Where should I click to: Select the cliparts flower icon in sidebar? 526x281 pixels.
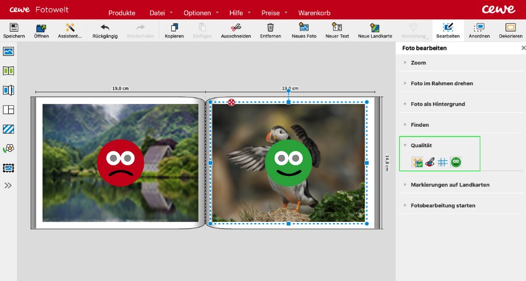pos(9,148)
